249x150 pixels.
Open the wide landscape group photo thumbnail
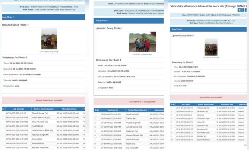[142, 42]
